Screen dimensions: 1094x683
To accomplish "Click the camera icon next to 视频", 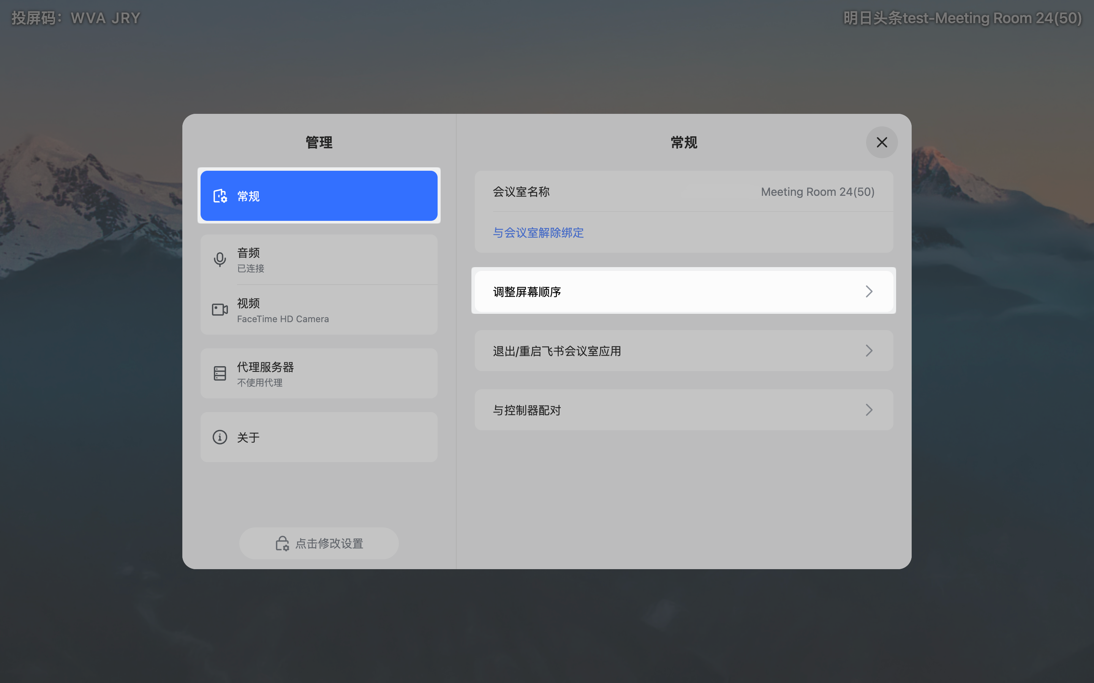I will (x=220, y=310).
